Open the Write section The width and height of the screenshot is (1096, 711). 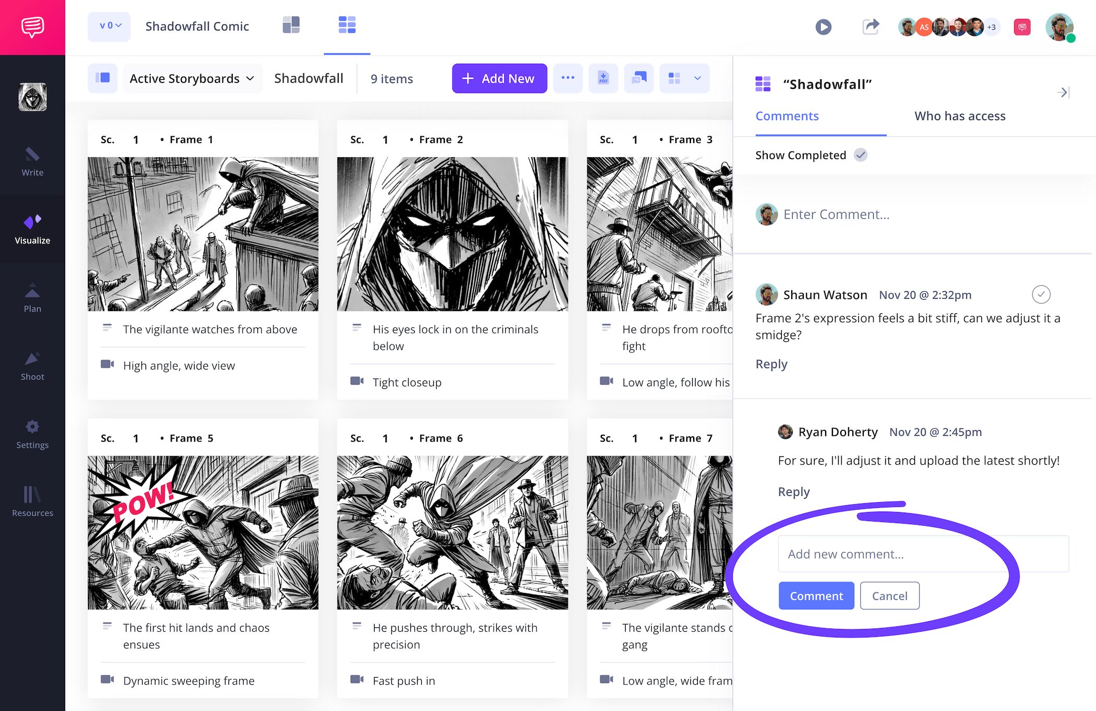(32, 162)
